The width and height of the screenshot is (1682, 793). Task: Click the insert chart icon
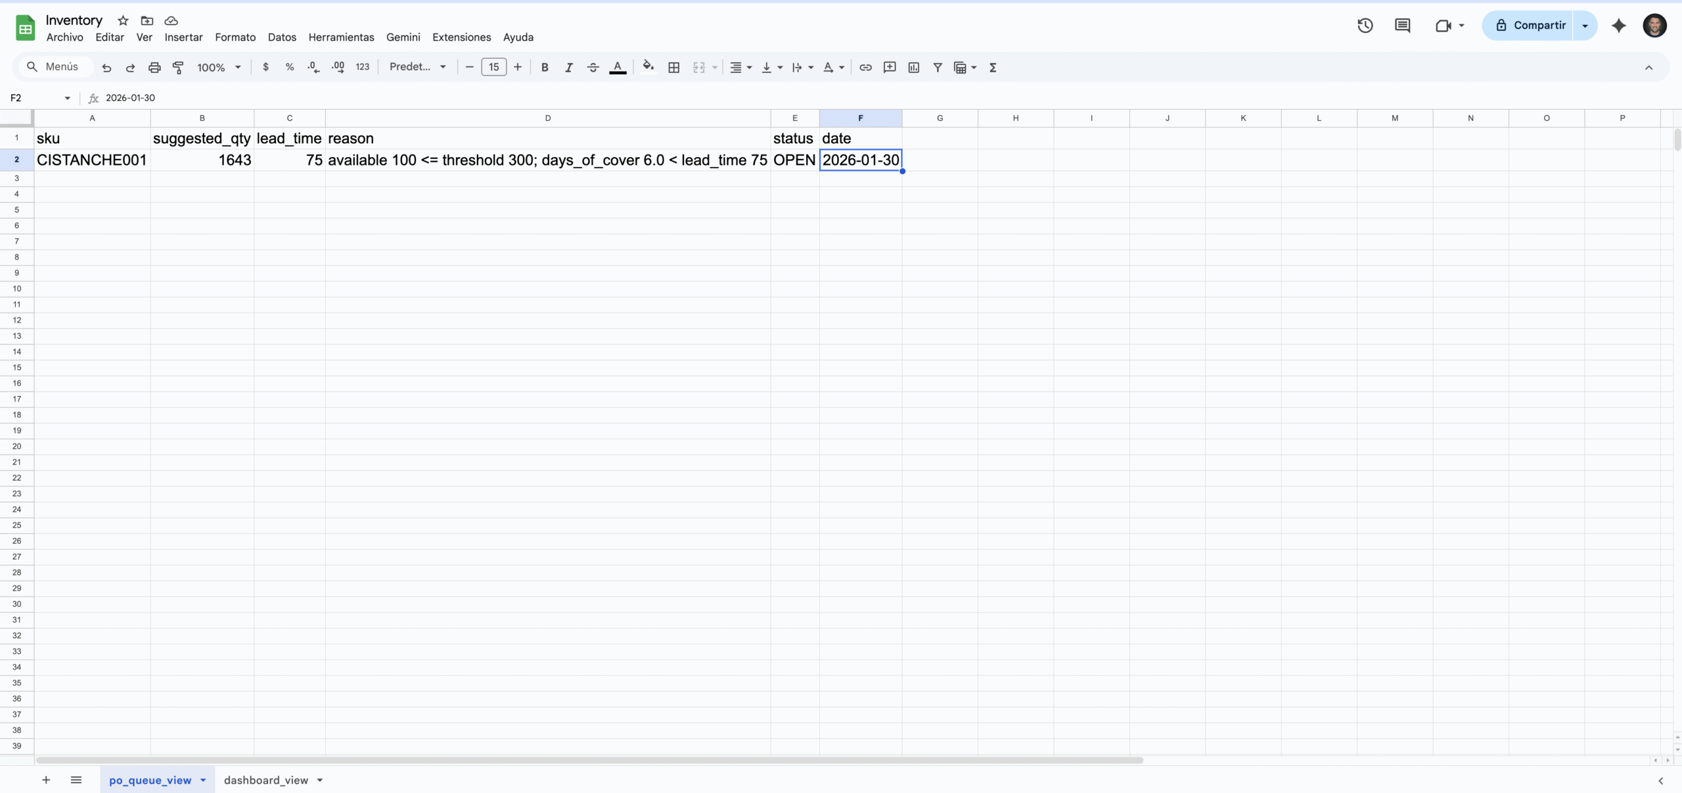pos(913,67)
